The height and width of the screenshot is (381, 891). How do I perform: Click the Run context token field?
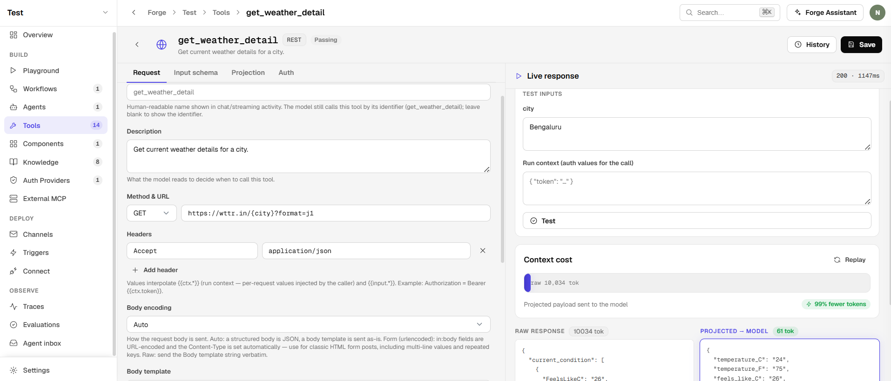pyautogui.click(x=697, y=188)
